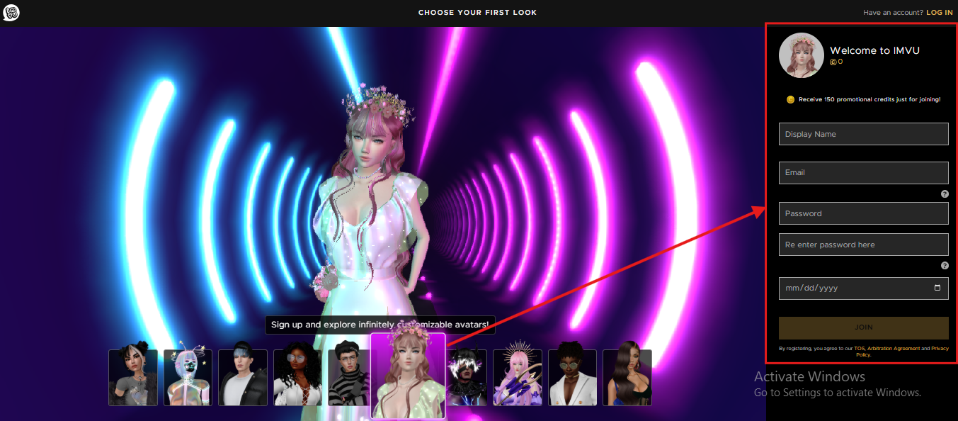Click help icon below re-enter password field

point(945,266)
